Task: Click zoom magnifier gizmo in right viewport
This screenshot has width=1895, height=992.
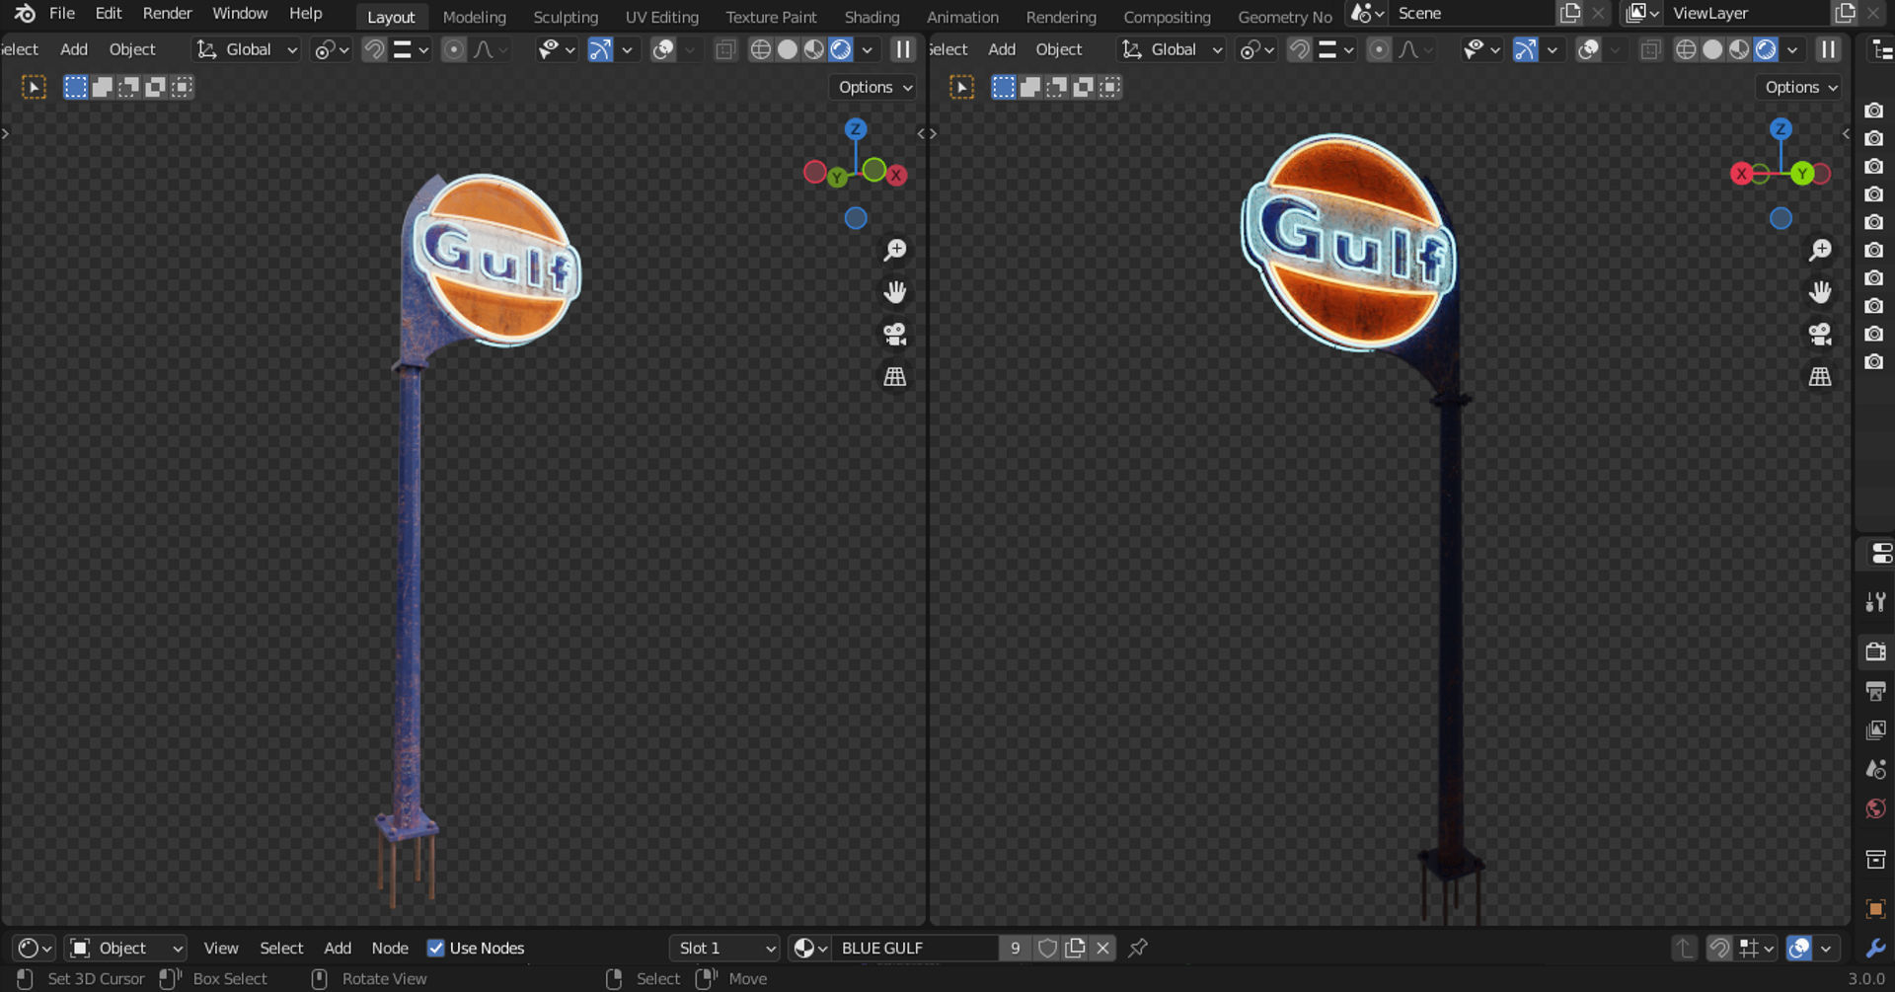Action: 1819,250
